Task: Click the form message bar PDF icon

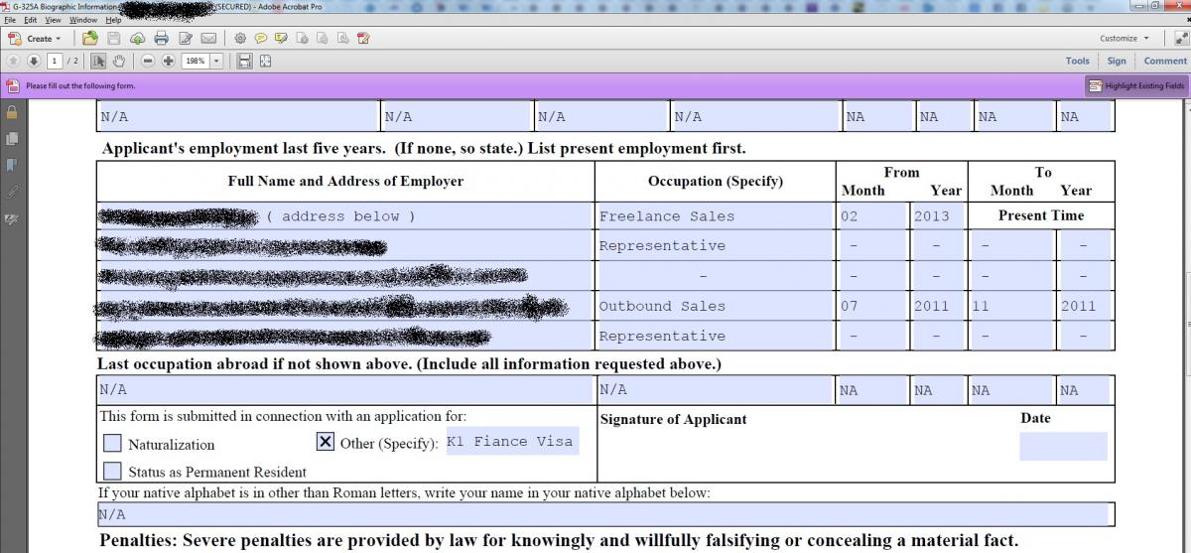Action: pos(12,85)
